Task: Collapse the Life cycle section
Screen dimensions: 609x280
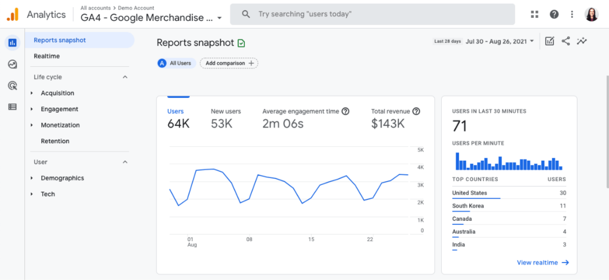Action: coord(125,77)
